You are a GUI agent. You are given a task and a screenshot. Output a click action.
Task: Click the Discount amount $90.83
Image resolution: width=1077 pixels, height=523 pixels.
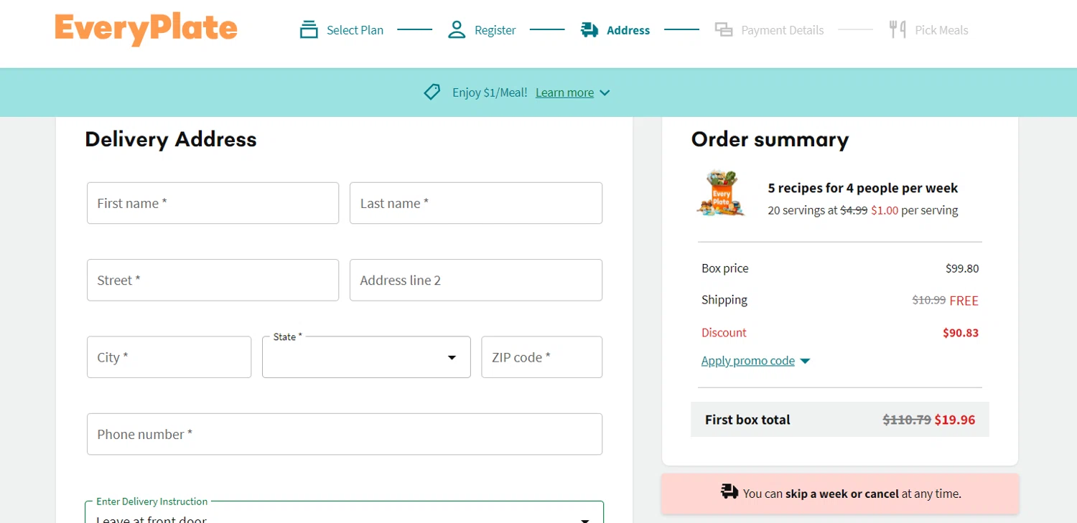tap(961, 333)
